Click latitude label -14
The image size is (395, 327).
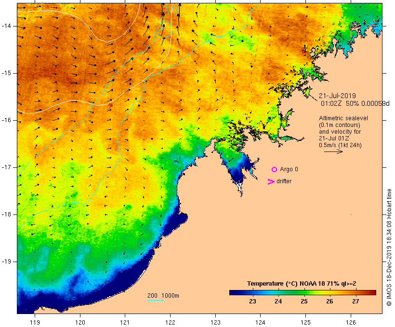click(x=6, y=26)
